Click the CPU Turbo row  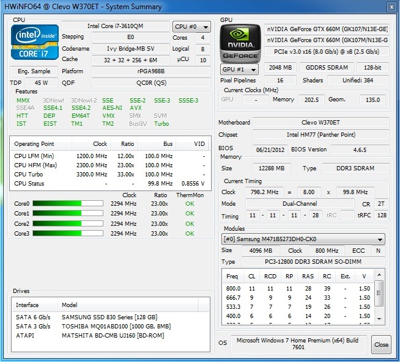tap(110, 175)
